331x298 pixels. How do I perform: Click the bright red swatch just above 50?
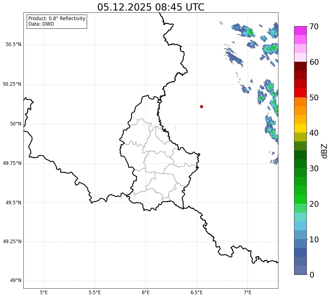click(300, 93)
